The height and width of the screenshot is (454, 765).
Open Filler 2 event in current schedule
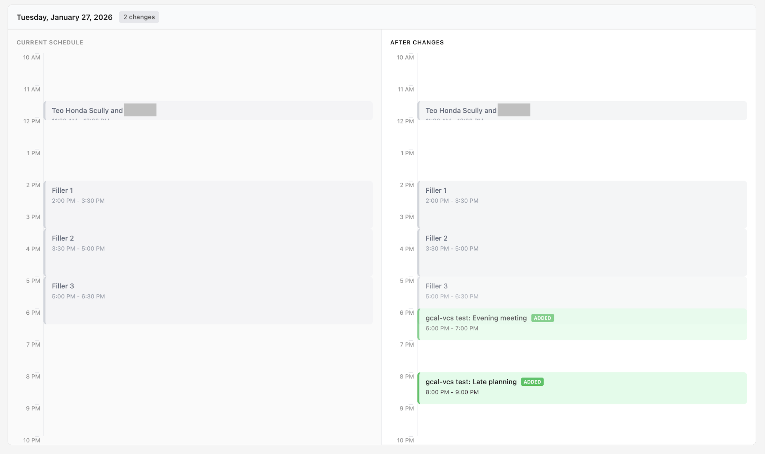click(x=208, y=252)
